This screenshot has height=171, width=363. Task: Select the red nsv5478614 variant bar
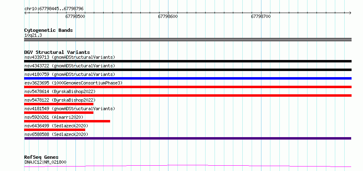188,95
